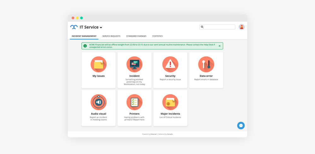Click the user avatar icon
Viewport: 315px width, 154px height.
pos(242,27)
